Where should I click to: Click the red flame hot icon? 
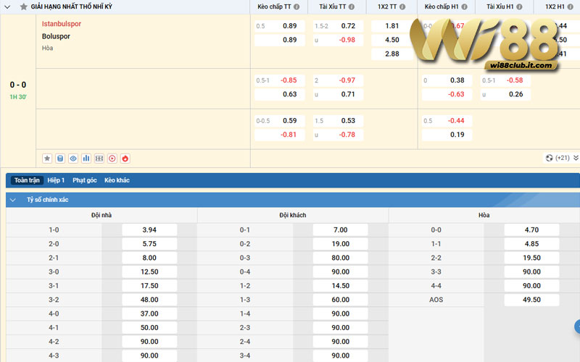[125, 159]
